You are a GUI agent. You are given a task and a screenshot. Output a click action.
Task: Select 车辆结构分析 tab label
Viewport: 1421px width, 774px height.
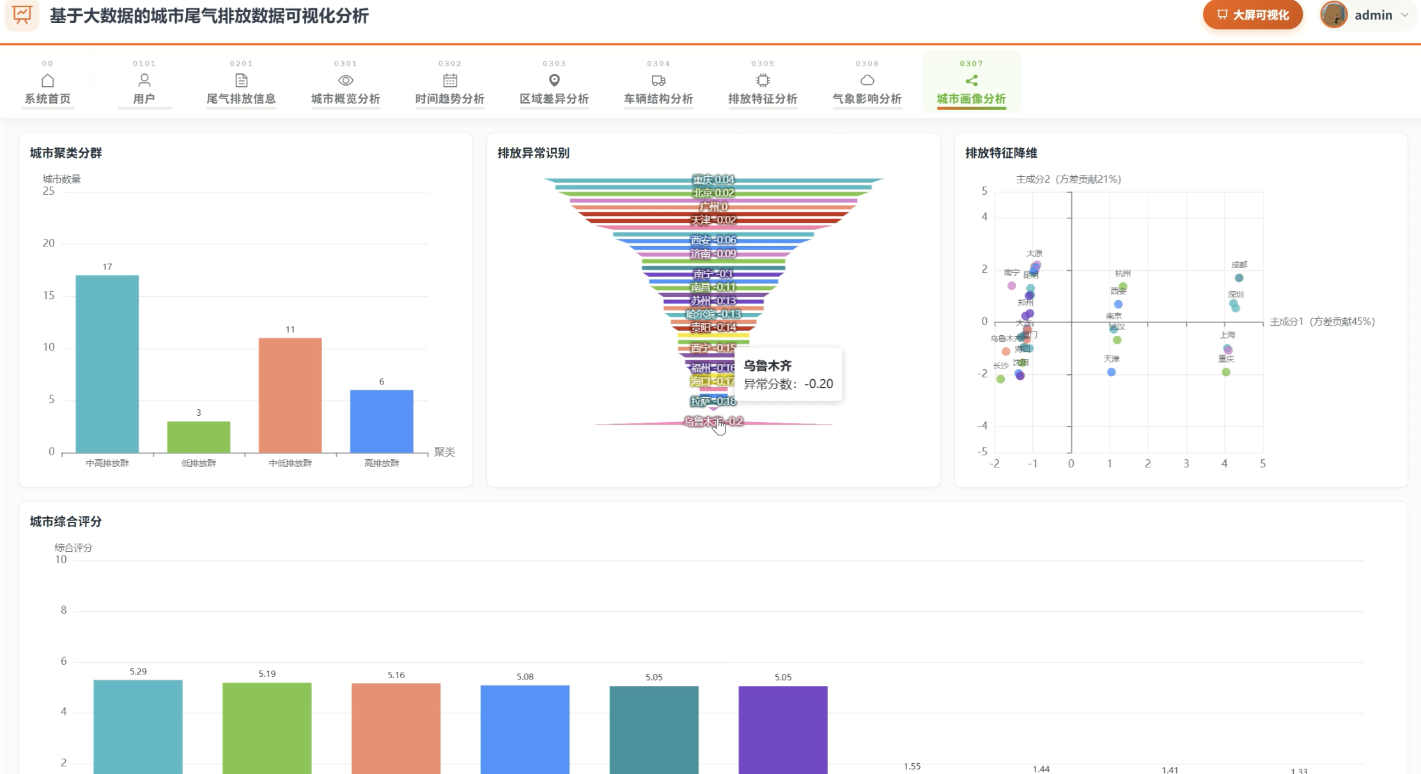pyautogui.click(x=658, y=99)
